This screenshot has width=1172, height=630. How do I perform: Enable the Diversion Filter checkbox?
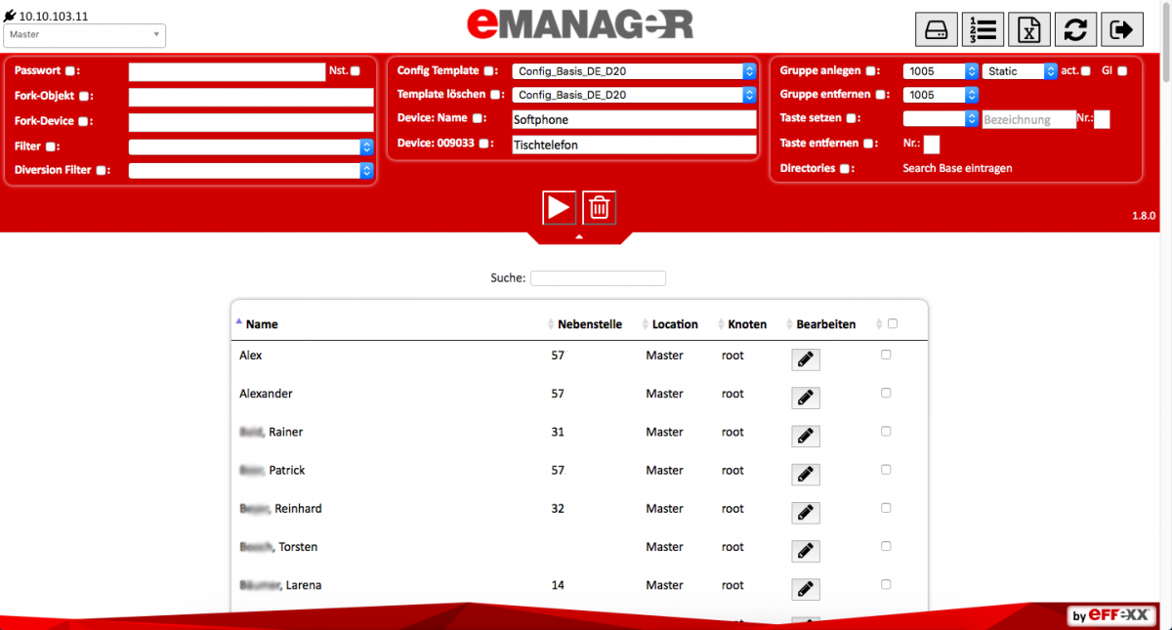point(100,170)
